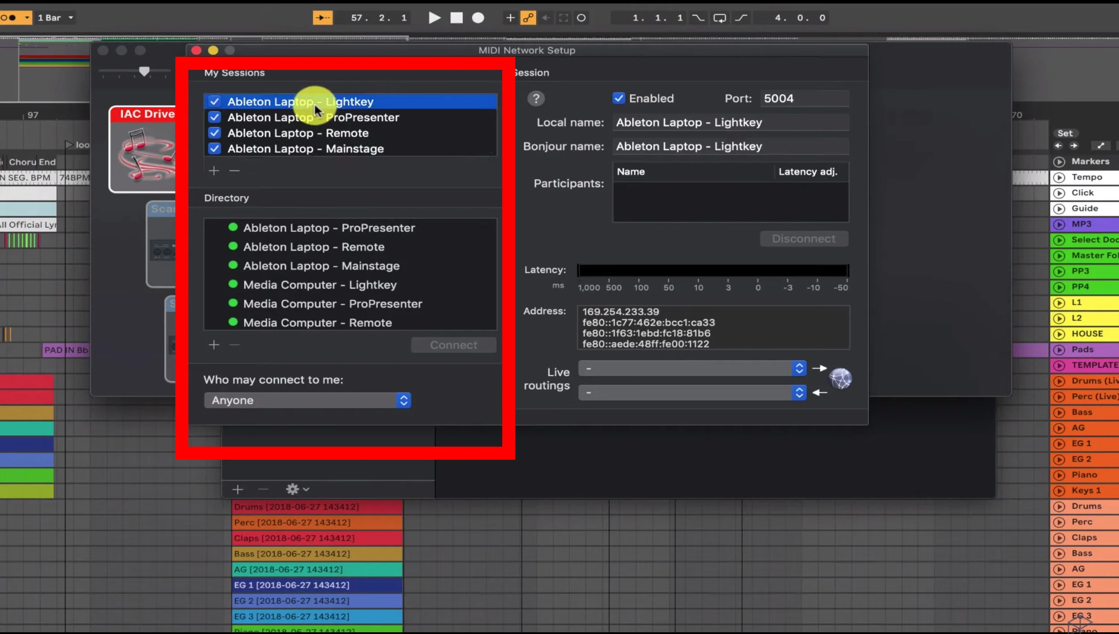Toggle the Follow playback icon
The width and height of the screenshot is (1119, 634).
322,18
